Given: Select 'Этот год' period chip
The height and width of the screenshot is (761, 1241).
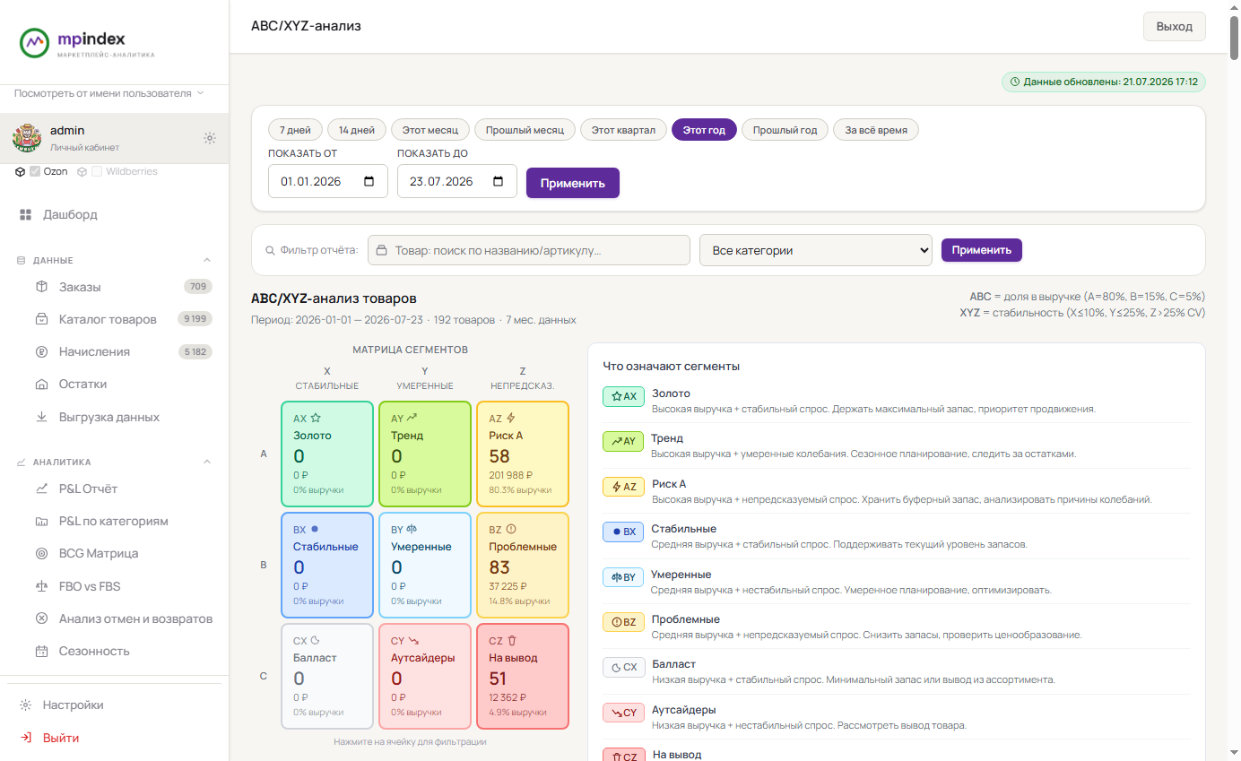Looking at the screenshot, I should (x=704, y=130).
